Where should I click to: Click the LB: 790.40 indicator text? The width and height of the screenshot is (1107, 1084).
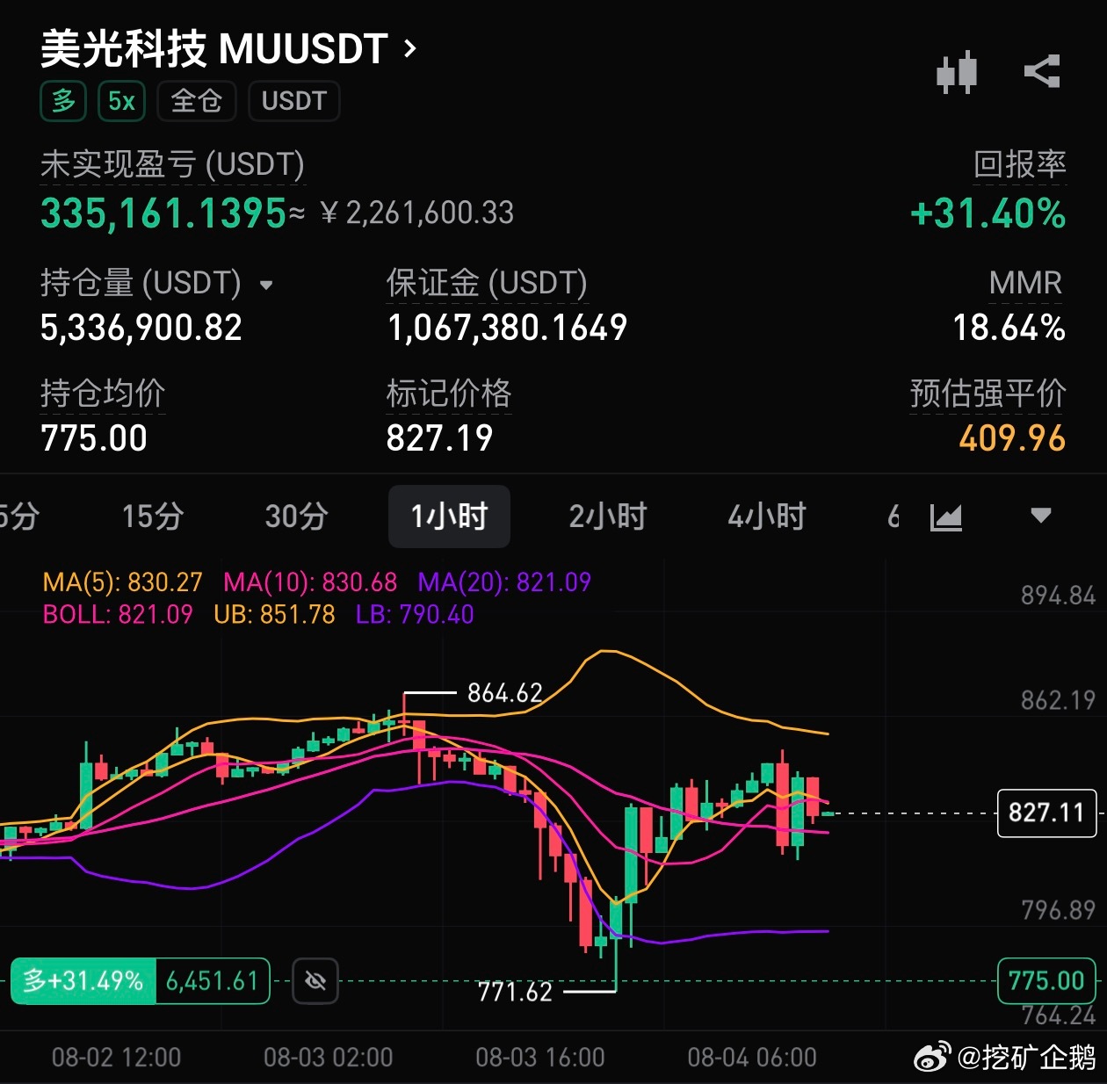[415, 614]
